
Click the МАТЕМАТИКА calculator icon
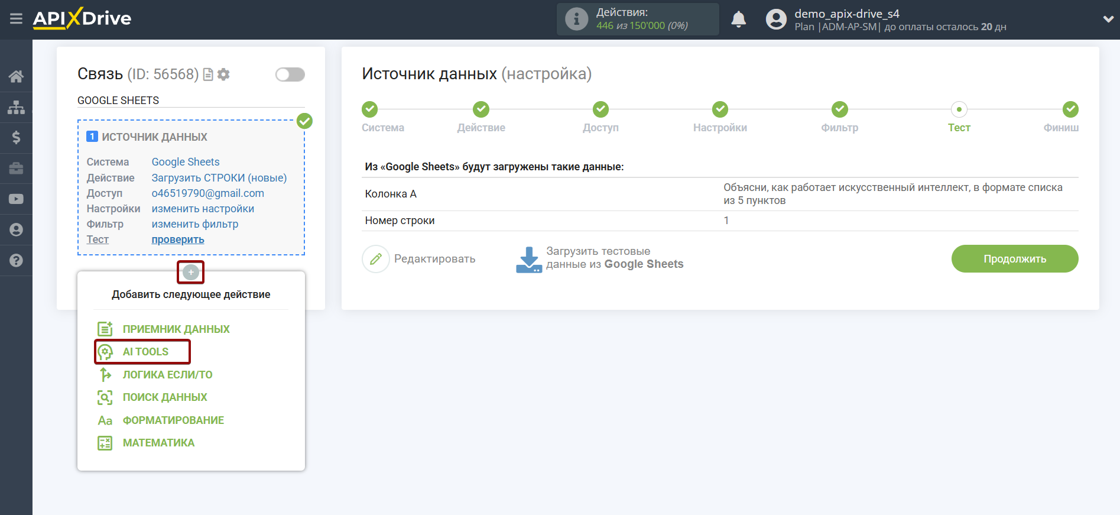[x=105, y=443]
